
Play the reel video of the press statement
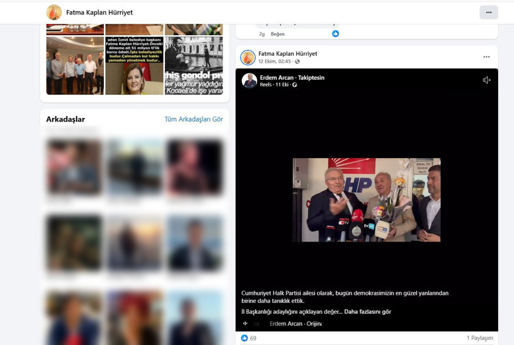point(366,199)
